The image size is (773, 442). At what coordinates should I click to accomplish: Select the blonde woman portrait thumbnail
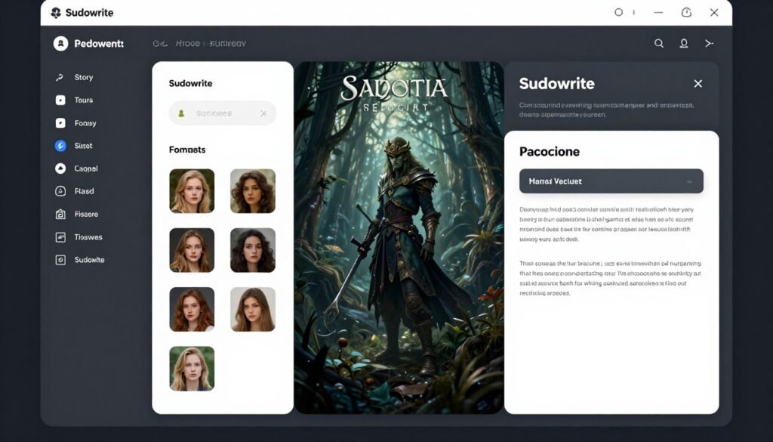[192, 191]
